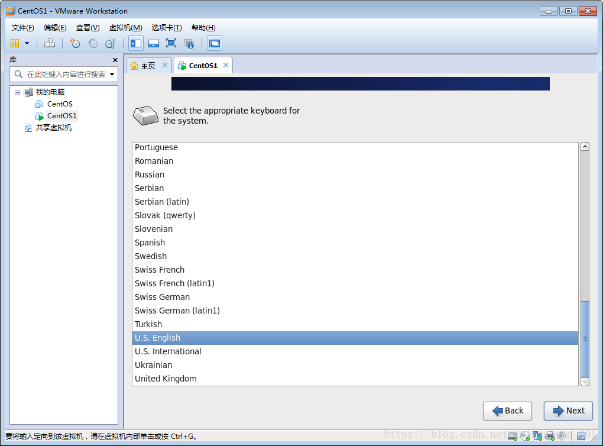
Task: Click the pause virtual machine icon
Action: (x=15, y=43)
